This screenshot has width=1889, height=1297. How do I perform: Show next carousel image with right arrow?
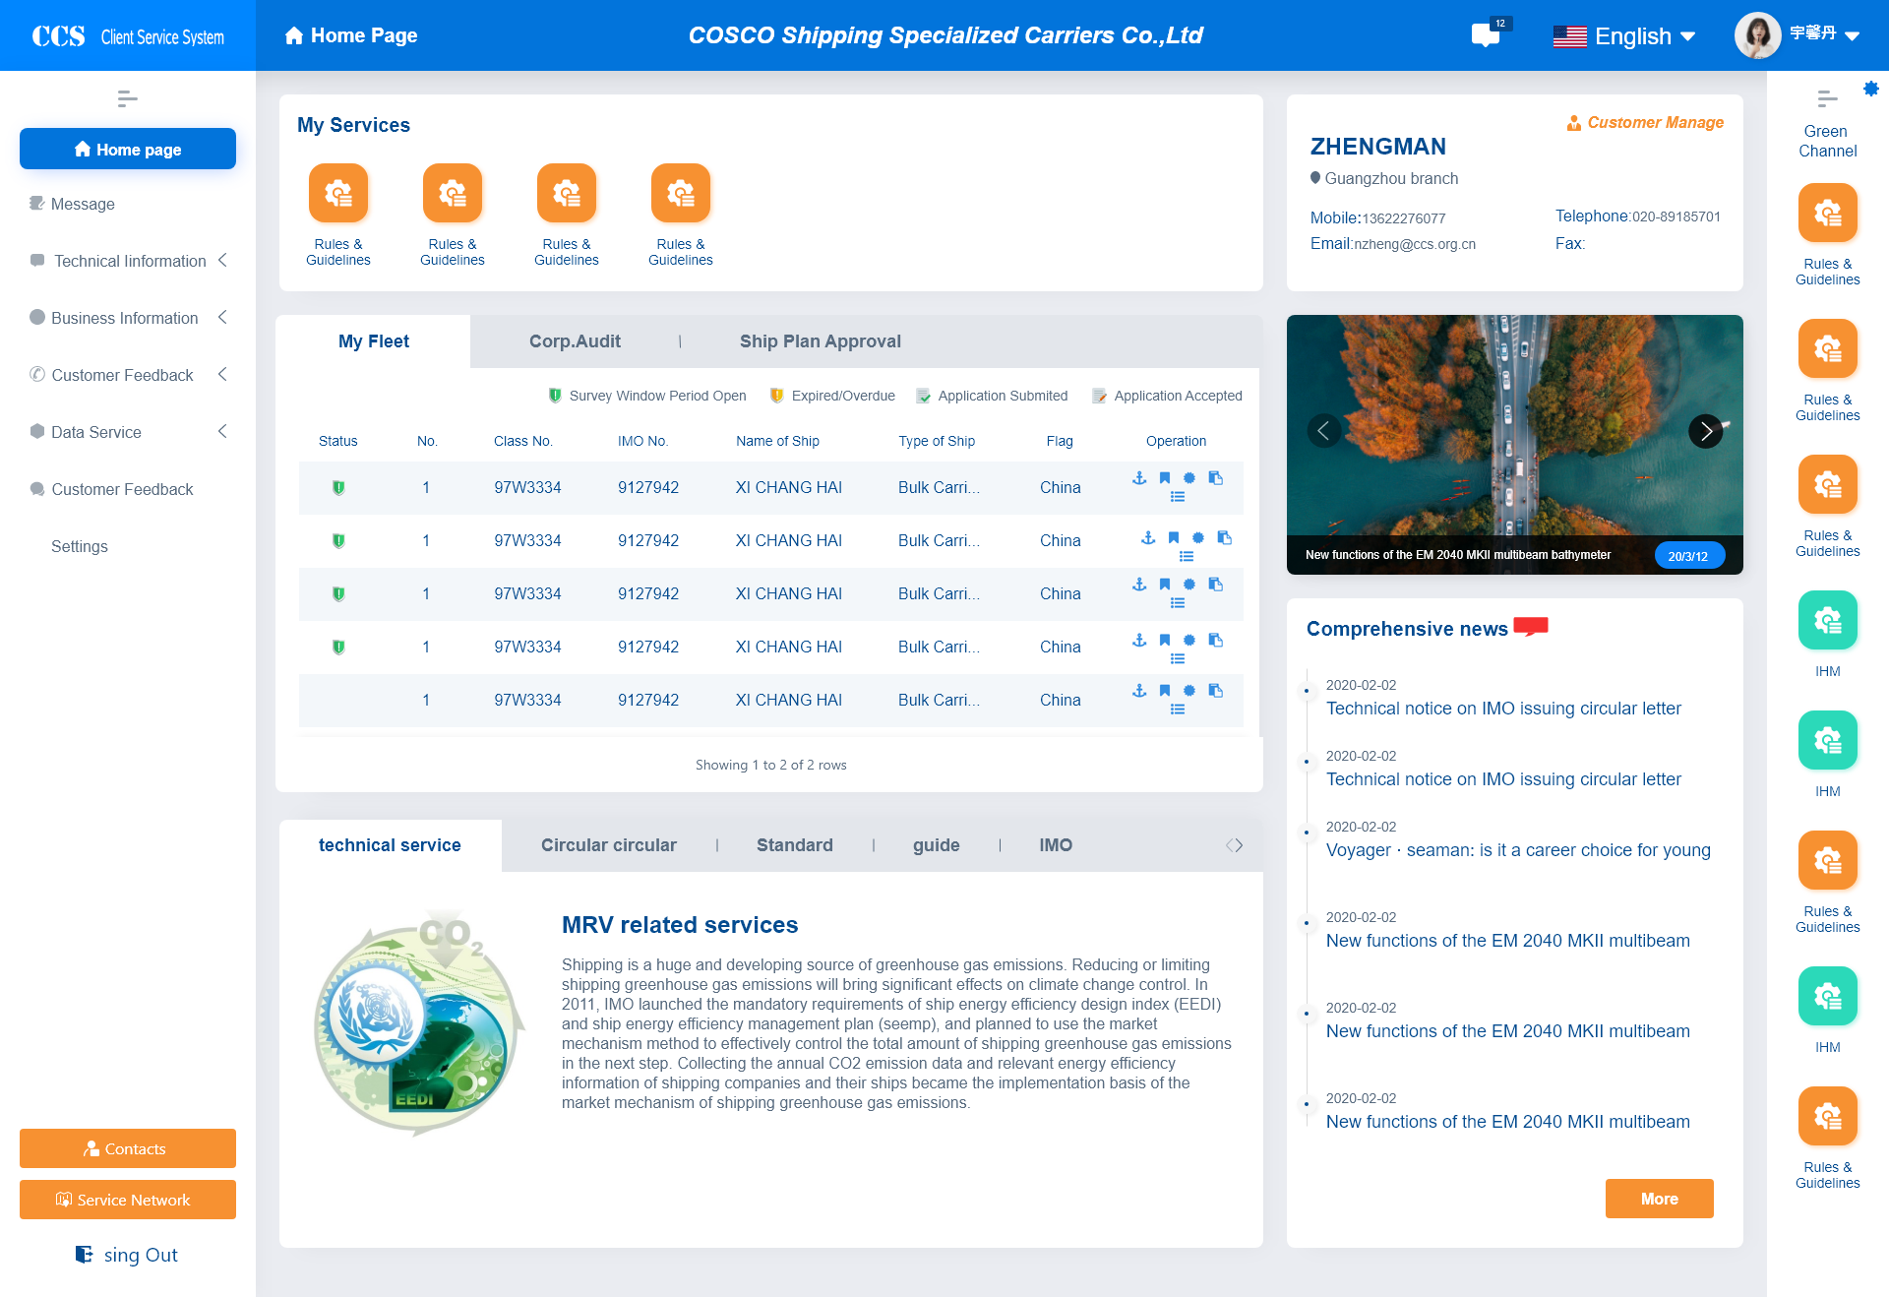tap(1706, 431)
